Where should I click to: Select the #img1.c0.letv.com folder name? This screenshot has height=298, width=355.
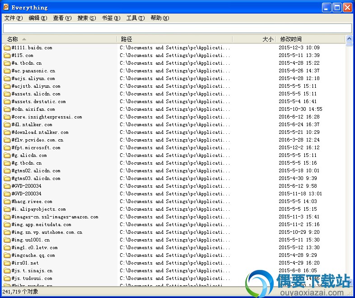[34, 248]
